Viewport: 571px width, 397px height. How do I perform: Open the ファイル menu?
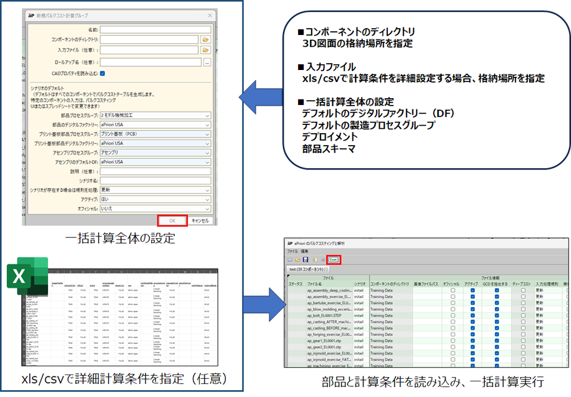(x=292, y=251)
